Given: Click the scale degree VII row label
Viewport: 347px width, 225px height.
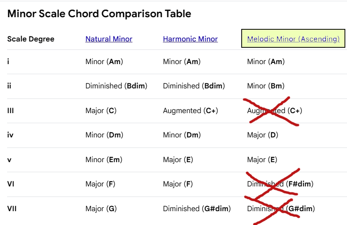Looking at the screenshot, I should point(12,209).
